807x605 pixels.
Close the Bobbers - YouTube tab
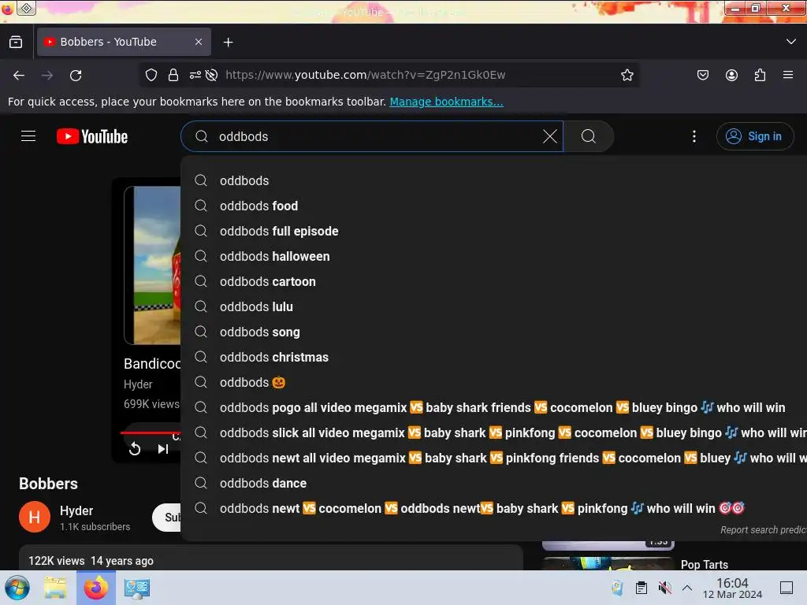click(199, 42)
